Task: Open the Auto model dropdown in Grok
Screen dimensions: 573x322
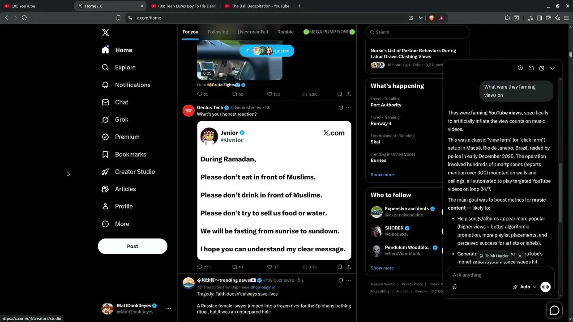Action: [525, 287]
